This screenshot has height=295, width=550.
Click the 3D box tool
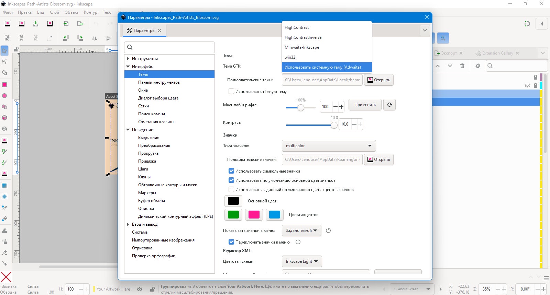coord(4,118)
